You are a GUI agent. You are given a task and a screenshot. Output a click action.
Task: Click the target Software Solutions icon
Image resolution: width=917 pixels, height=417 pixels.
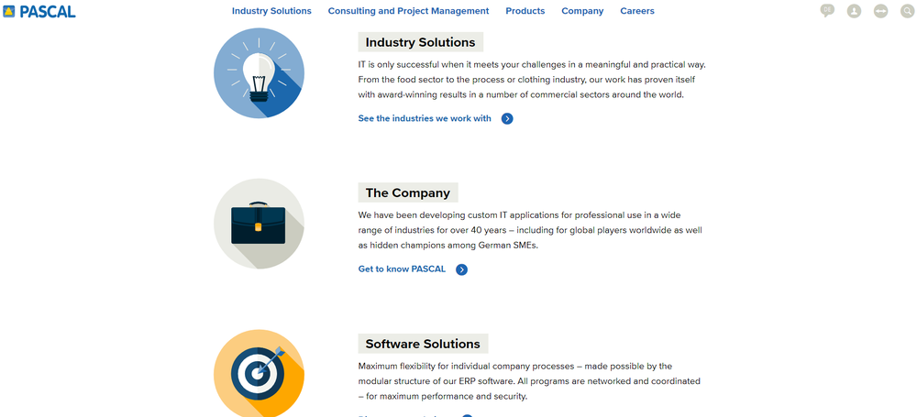(x=260, y=373)
